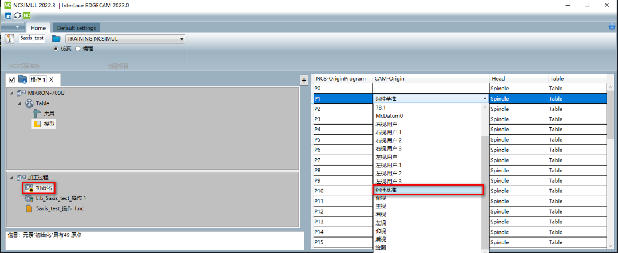The height and width of the screenshot is (253, 618).
Task: Click the orange file icon of 5axis_test_操作 1.nc
Action: [29, 208]
